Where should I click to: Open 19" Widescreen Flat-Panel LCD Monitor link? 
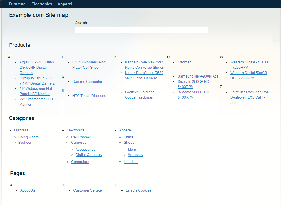coord(36,91)
